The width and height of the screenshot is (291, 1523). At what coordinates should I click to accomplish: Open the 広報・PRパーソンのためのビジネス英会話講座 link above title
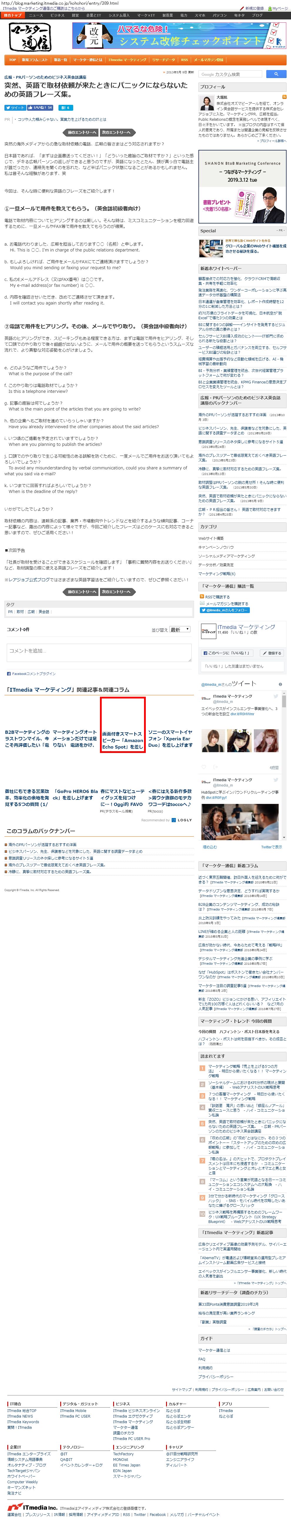(x=46, y=77)
